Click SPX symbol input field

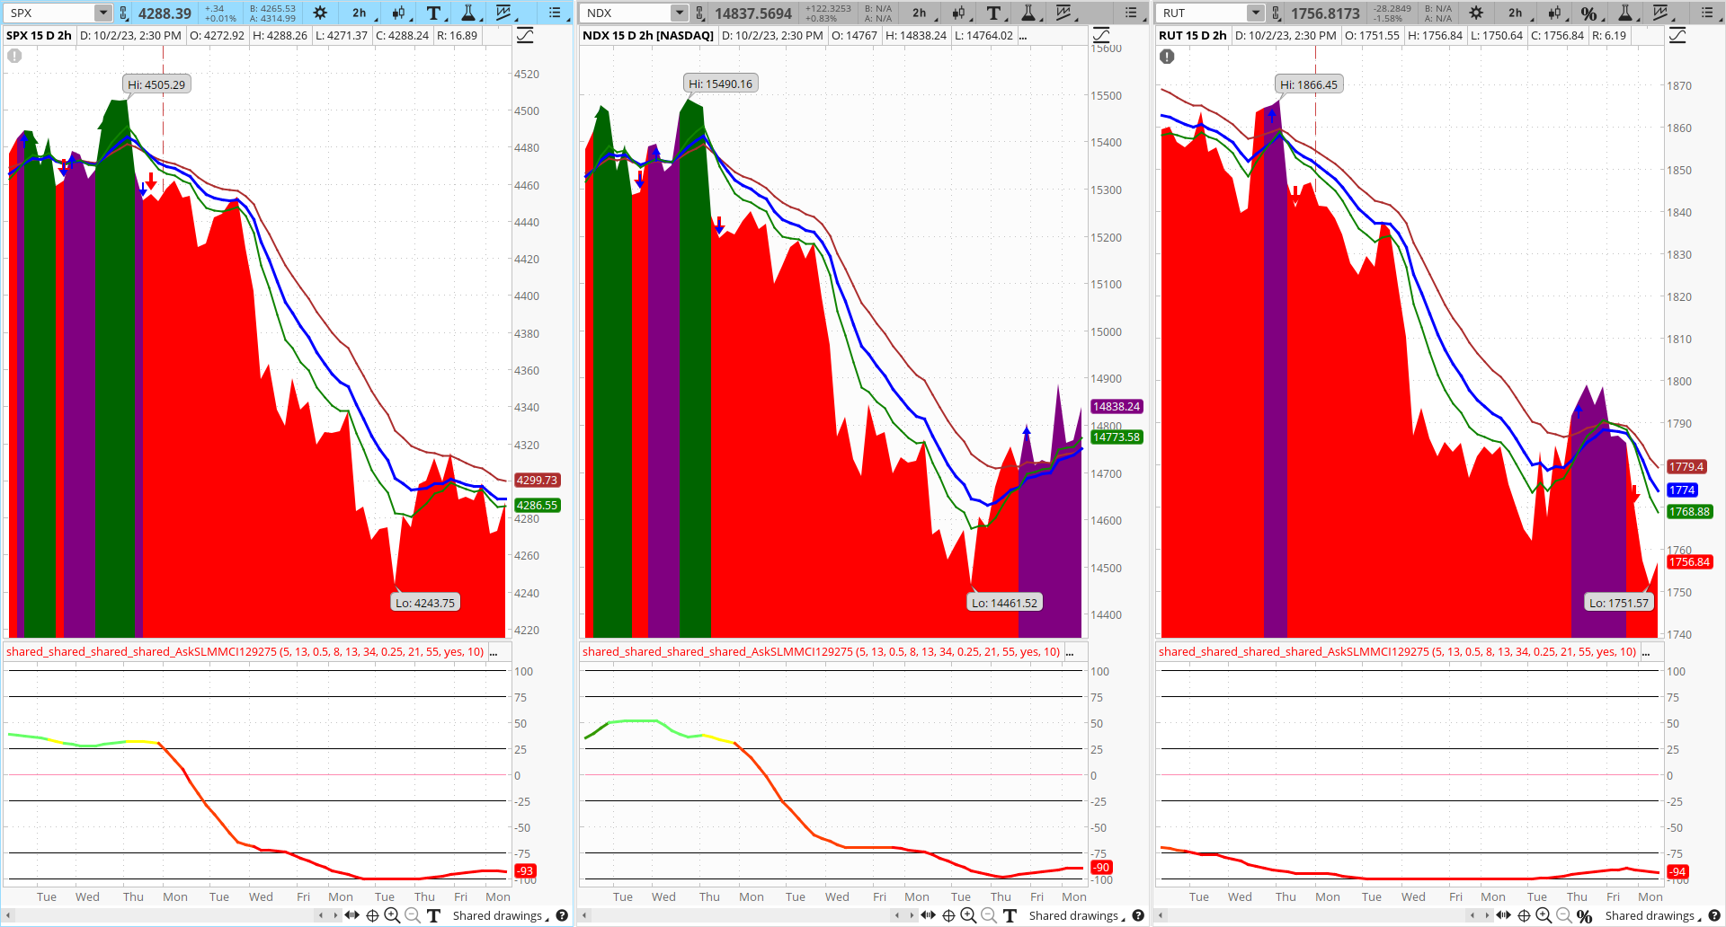point(50,13)
